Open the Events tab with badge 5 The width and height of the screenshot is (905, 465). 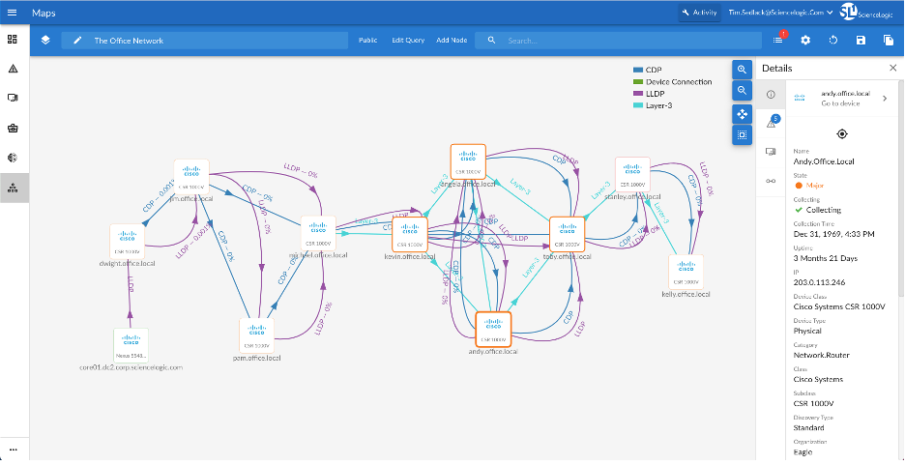pos(771,123)
